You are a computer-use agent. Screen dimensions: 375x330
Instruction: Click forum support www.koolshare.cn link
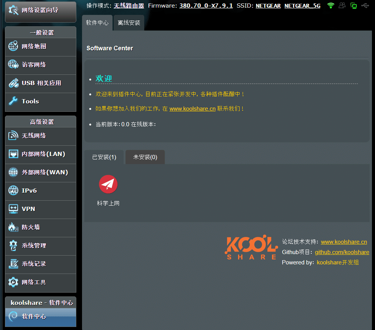[344, 242]
